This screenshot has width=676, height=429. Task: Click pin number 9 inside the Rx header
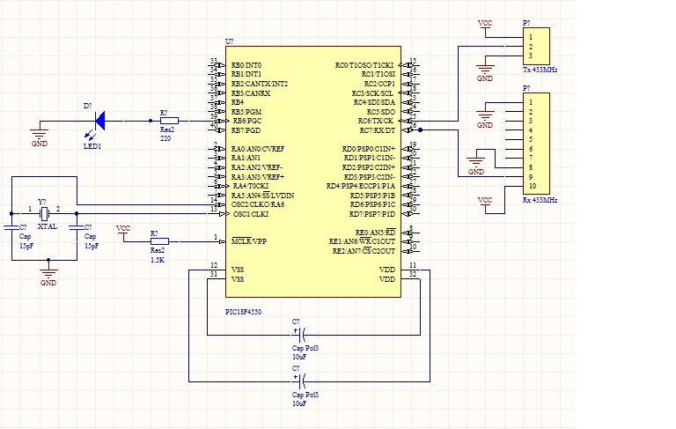pos(531,177)
